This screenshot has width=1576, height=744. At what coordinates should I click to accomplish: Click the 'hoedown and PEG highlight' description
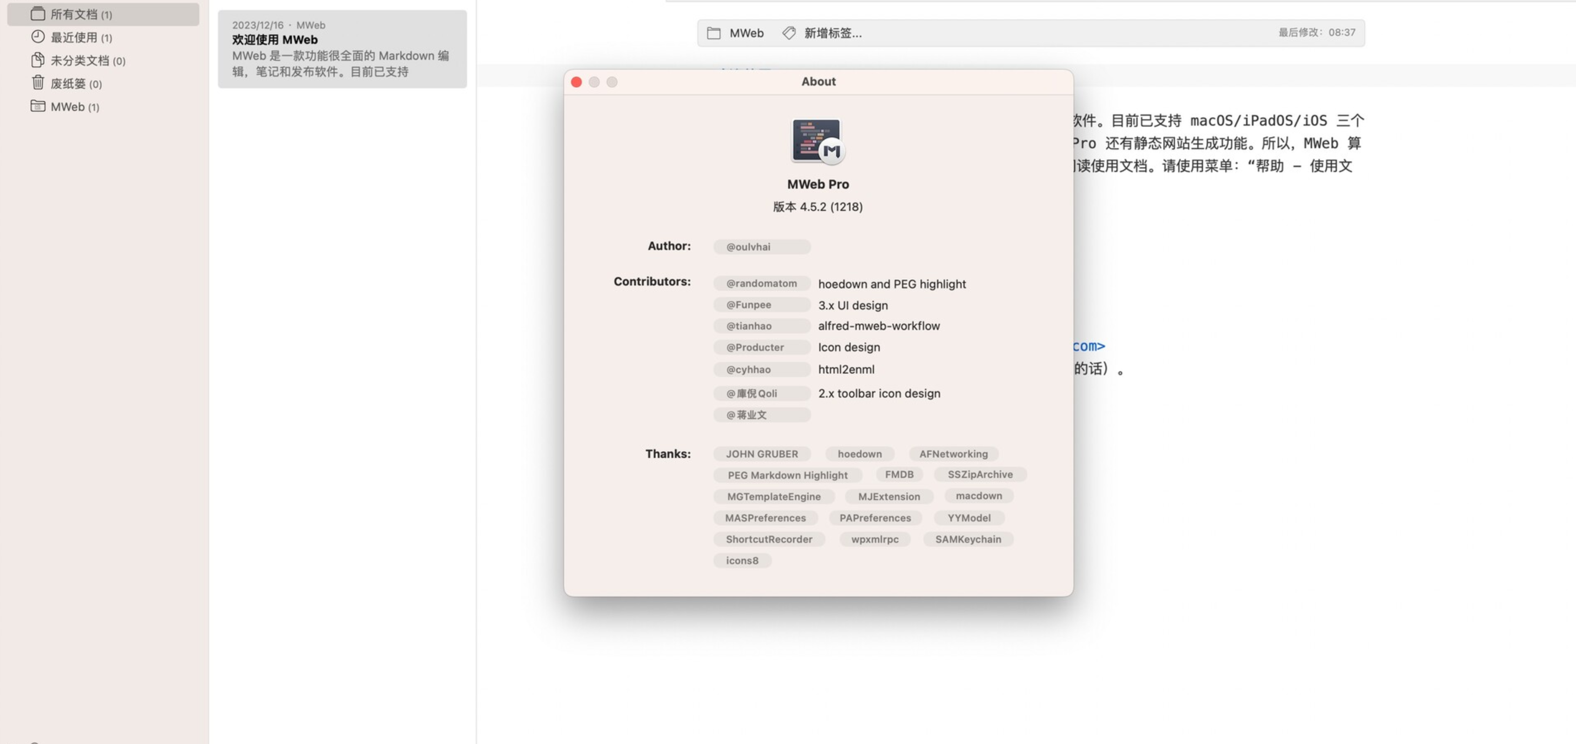click(x=892, y=284)
